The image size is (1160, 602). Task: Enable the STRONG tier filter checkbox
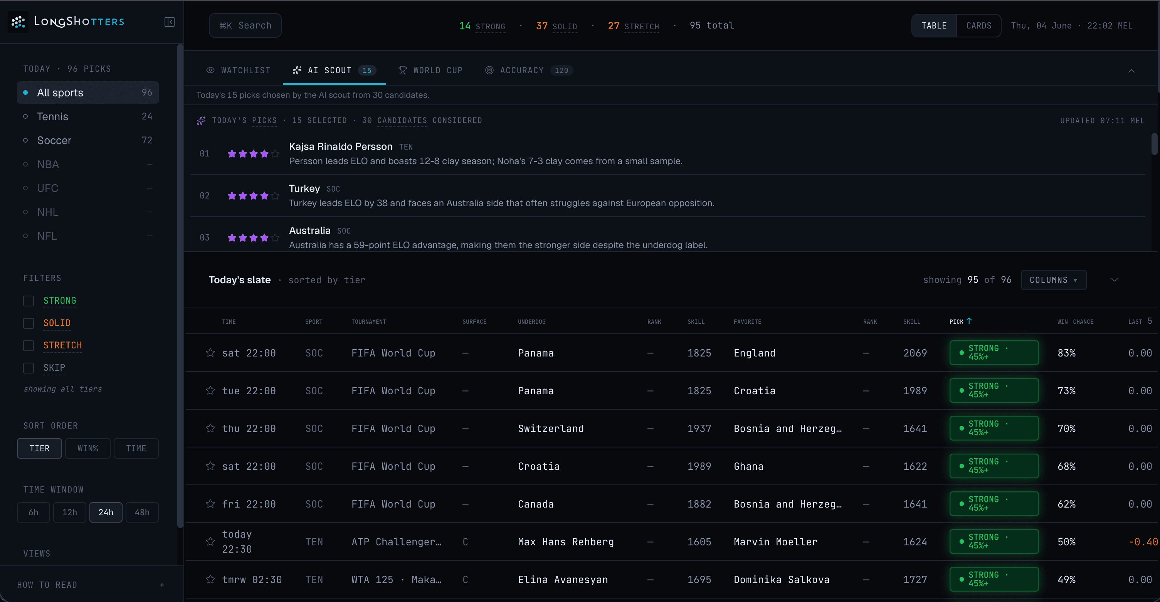pos(29,301)
